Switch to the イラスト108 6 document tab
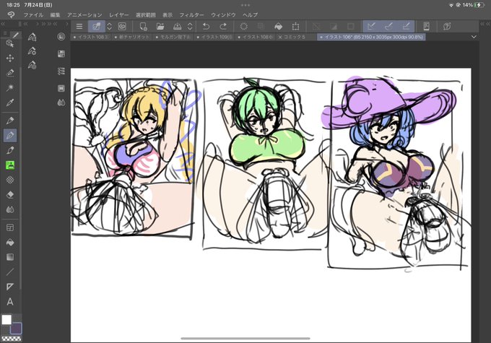491x343 pixels. tap(256, 37)
